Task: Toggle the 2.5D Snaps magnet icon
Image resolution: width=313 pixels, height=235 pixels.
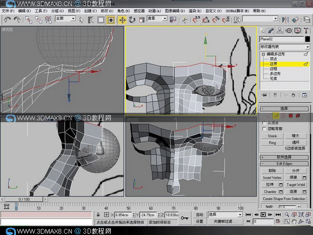Action: tap(196, 20)
